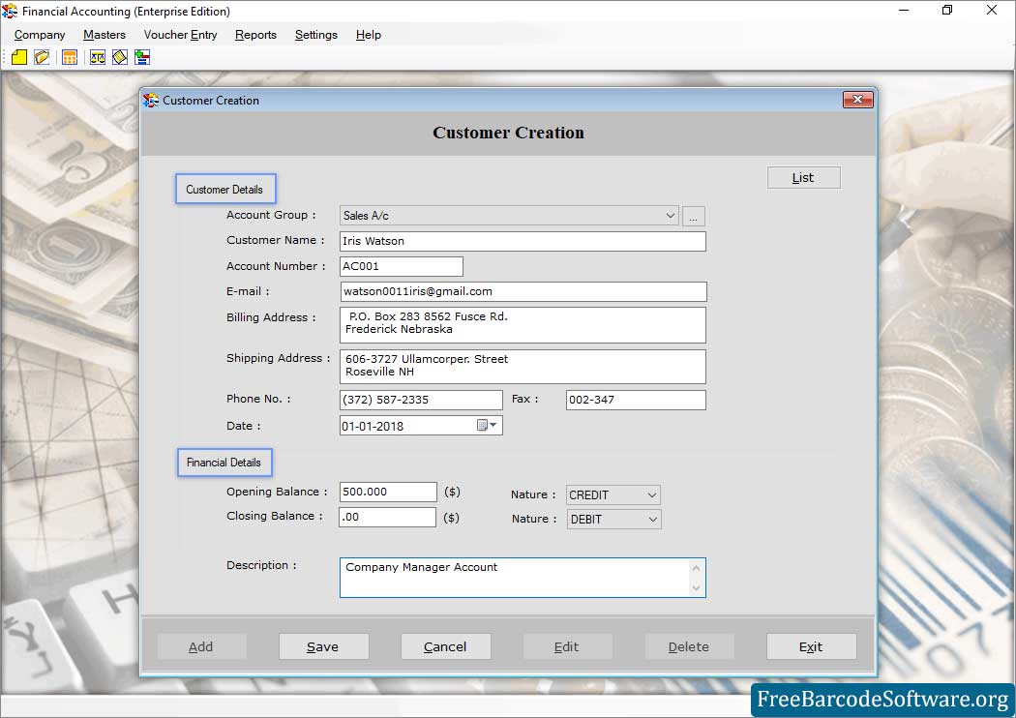The height and width of the screenshot is (718, 1016).
Task: Click the open folder toolbar icon
Action: coord(42,58)
